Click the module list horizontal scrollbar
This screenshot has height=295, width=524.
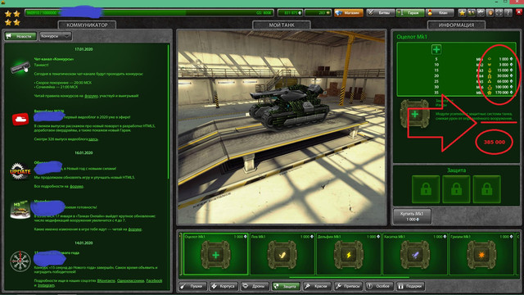pyautogui.click(x=350, y=277)
